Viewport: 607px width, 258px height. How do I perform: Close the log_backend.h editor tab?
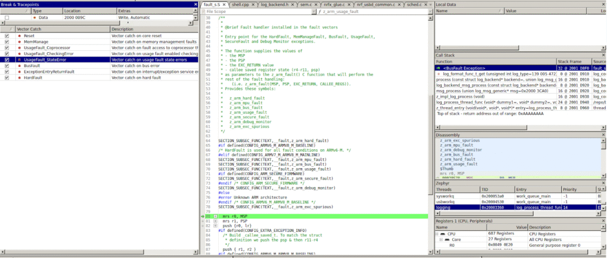293,5
